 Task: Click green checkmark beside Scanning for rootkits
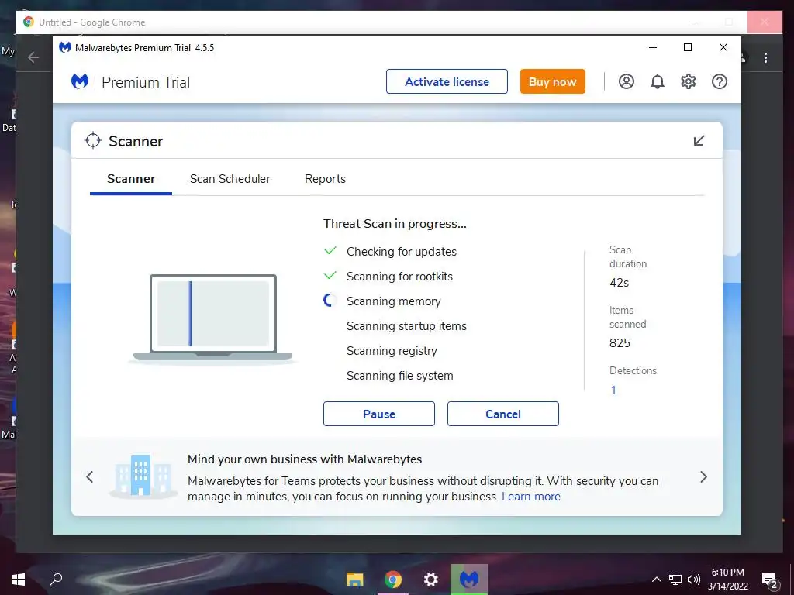(x=330, y=275)
